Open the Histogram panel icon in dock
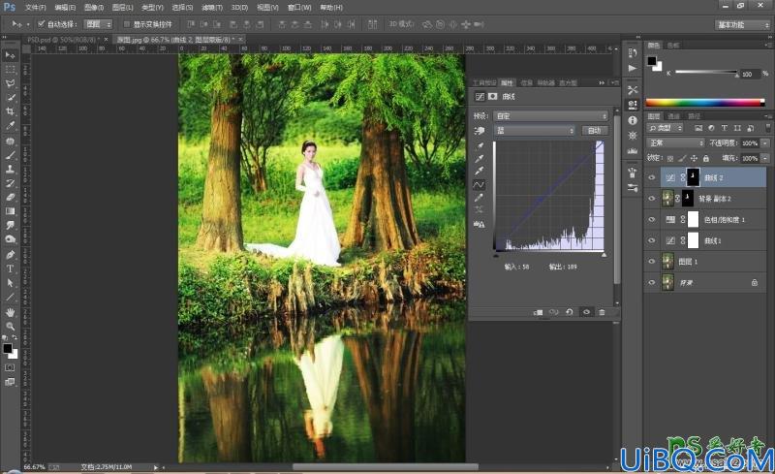 (x=633, y=150)
